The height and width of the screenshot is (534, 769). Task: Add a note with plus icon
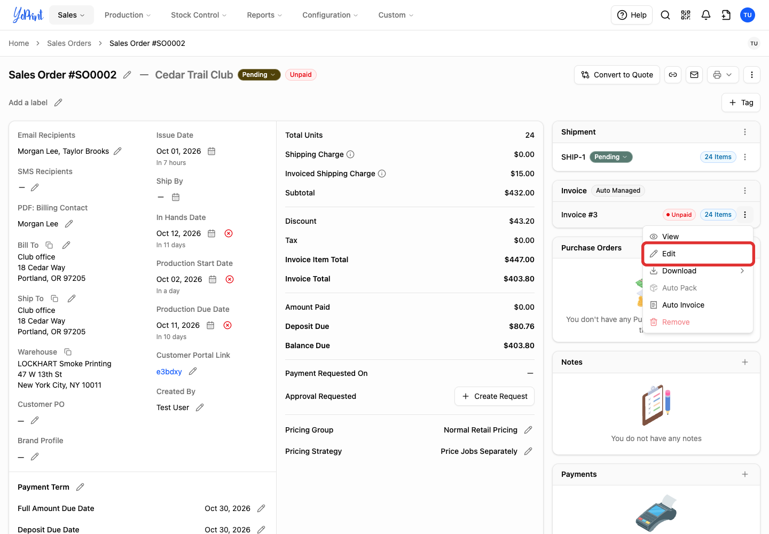pos(745,362)
